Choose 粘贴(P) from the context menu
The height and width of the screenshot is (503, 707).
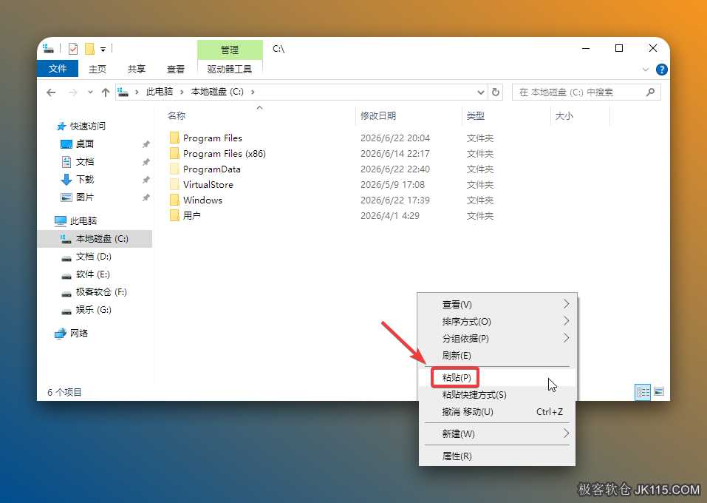[x=497, y=377]
